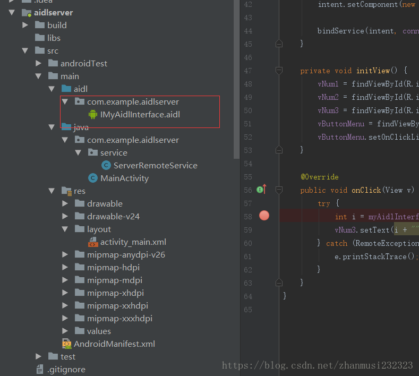Expand the drawable folder

[65, 203]
